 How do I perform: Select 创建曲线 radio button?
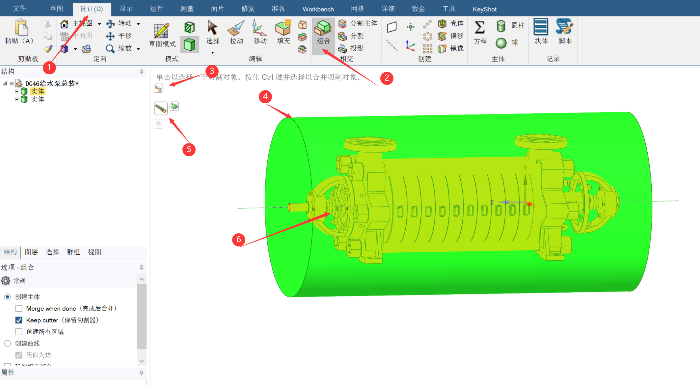[8, 344]
